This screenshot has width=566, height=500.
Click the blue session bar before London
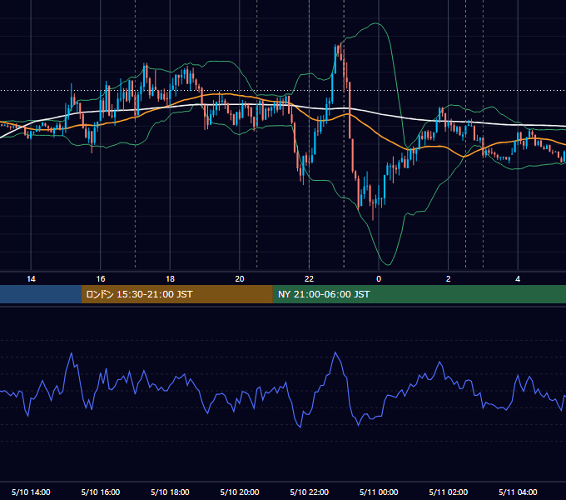click(41, 294)
